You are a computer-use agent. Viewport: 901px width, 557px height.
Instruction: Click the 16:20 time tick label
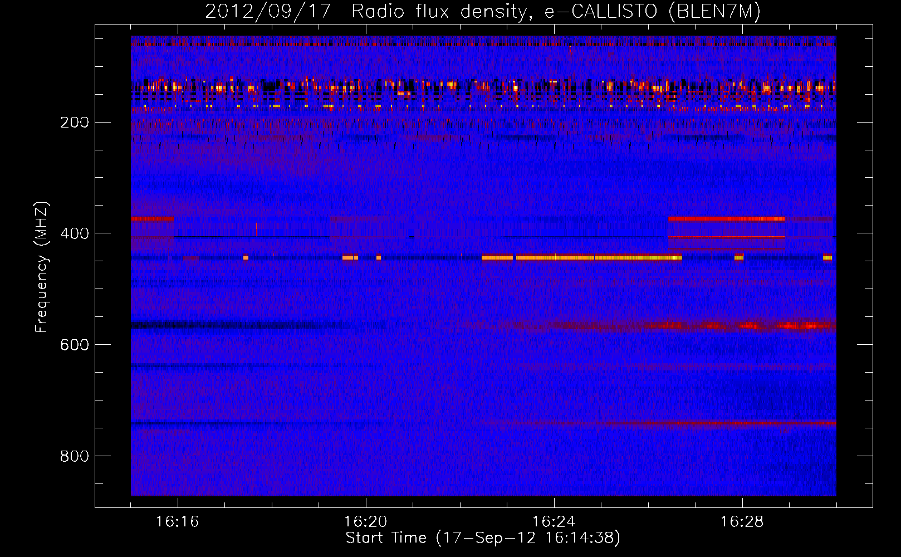tap(365, 522)
